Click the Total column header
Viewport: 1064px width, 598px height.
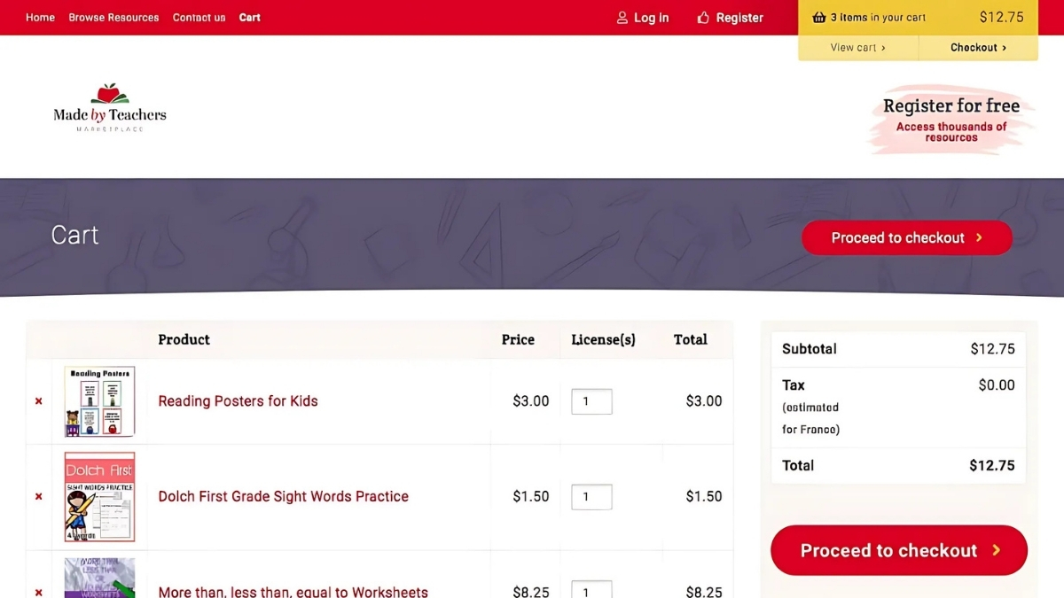coord(690,339)
